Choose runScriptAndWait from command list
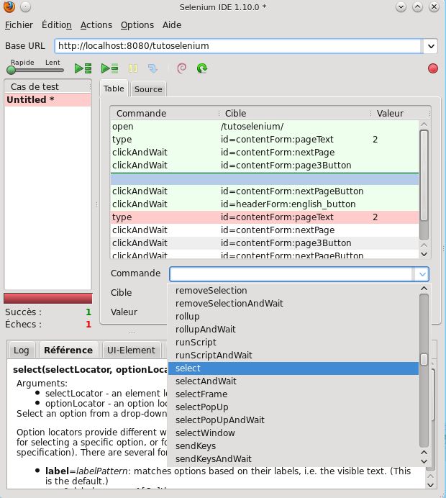 point(293,356)
